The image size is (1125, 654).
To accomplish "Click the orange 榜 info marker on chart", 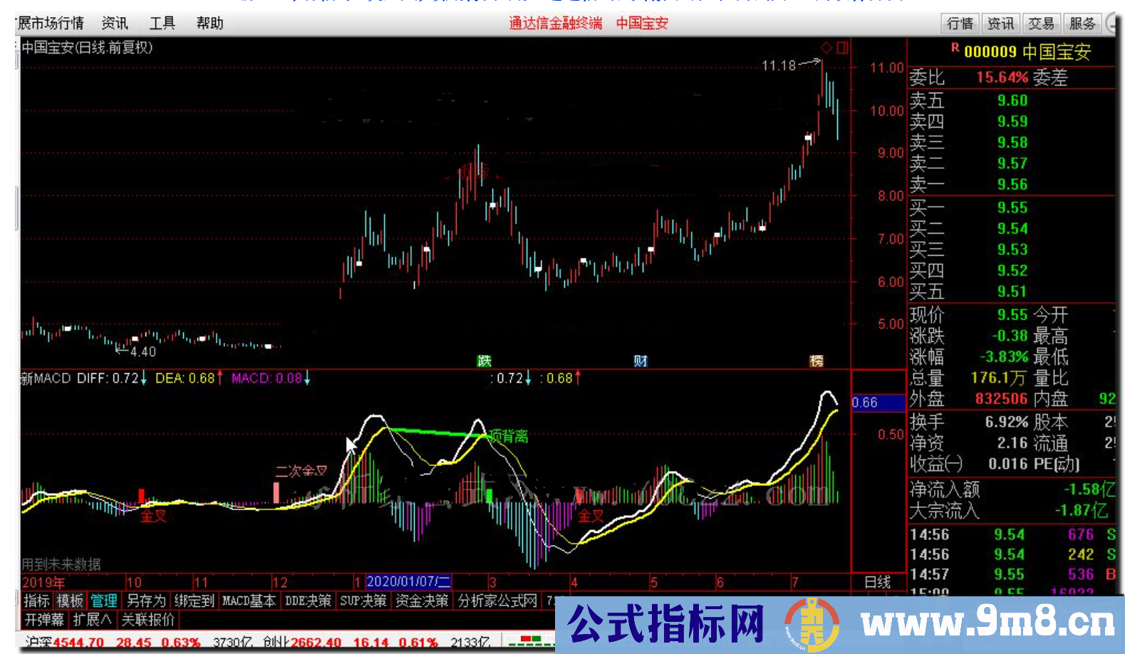I will coord(816,361).
